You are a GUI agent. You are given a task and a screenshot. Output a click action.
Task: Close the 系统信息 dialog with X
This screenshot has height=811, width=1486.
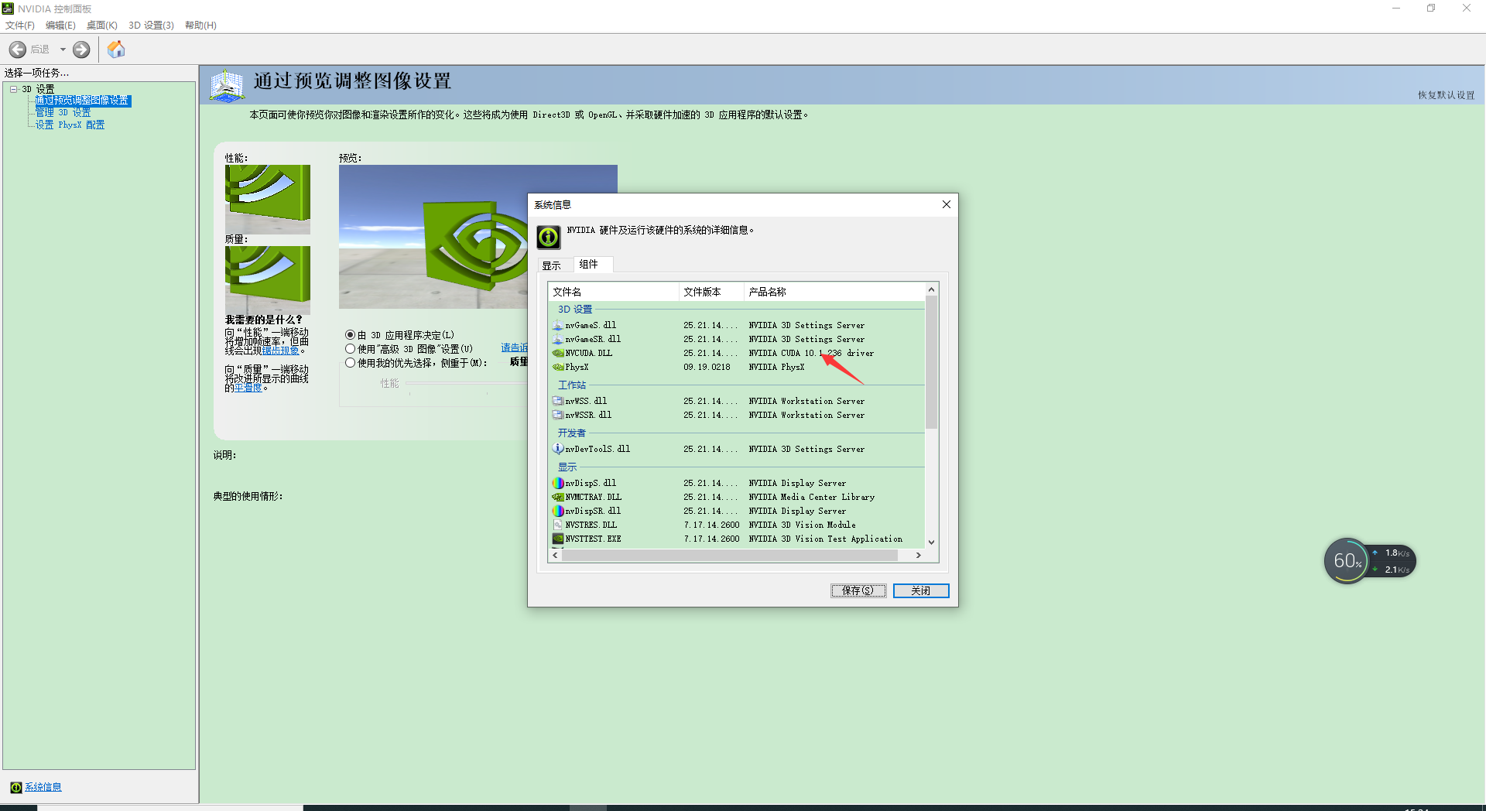[946, 204]
